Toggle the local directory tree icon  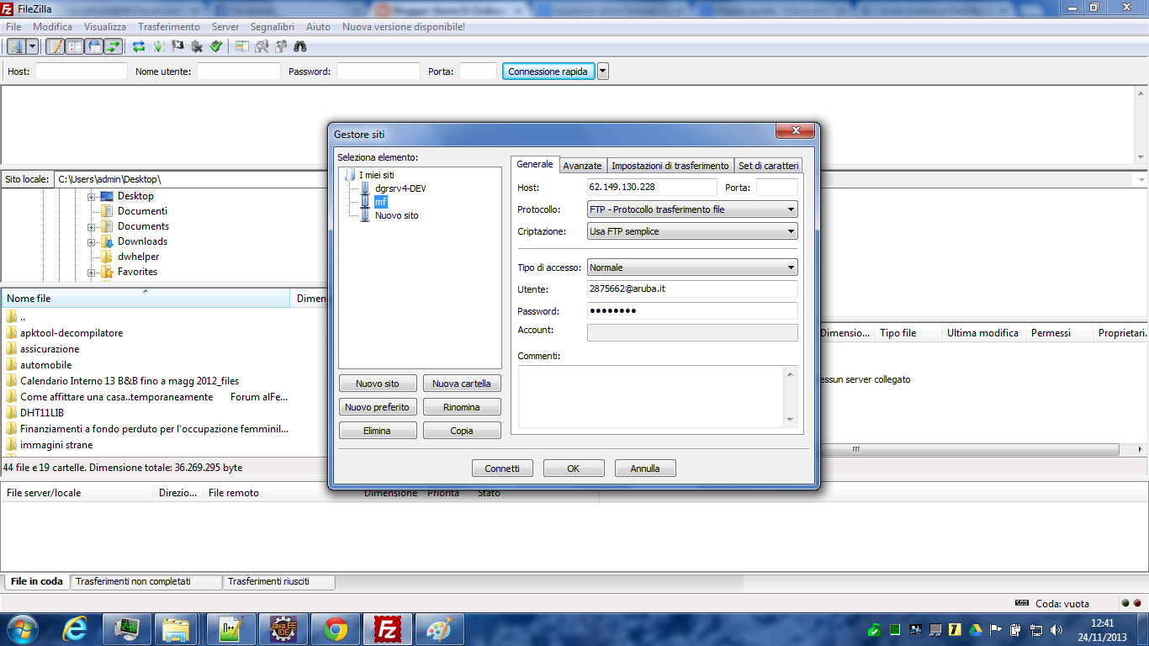pyautogui.click(x=74, y=46)
